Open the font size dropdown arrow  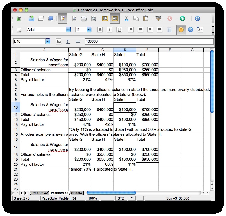(89, 30)
